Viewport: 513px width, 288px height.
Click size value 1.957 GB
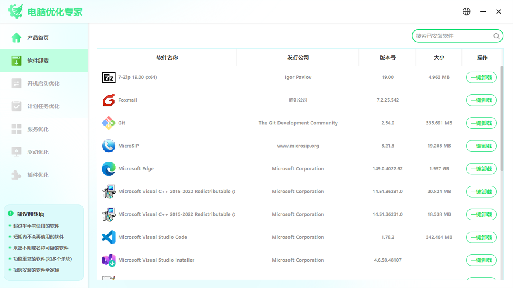439,169
